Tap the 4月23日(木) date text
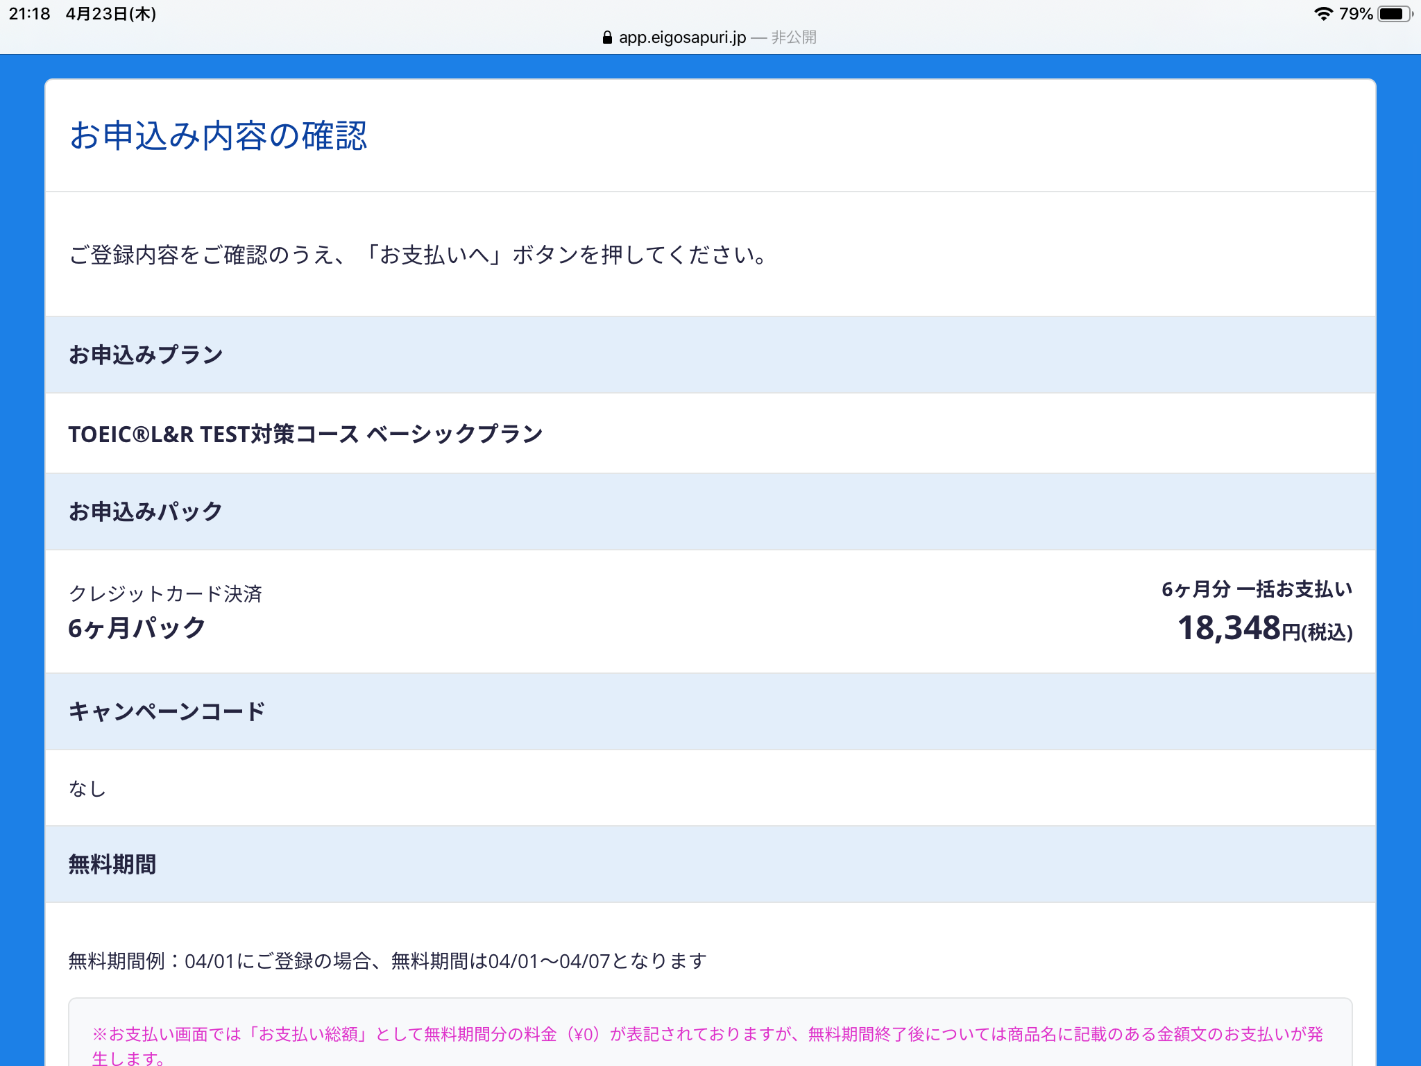Screen dimensions: 1421x1066 point(111,14)
